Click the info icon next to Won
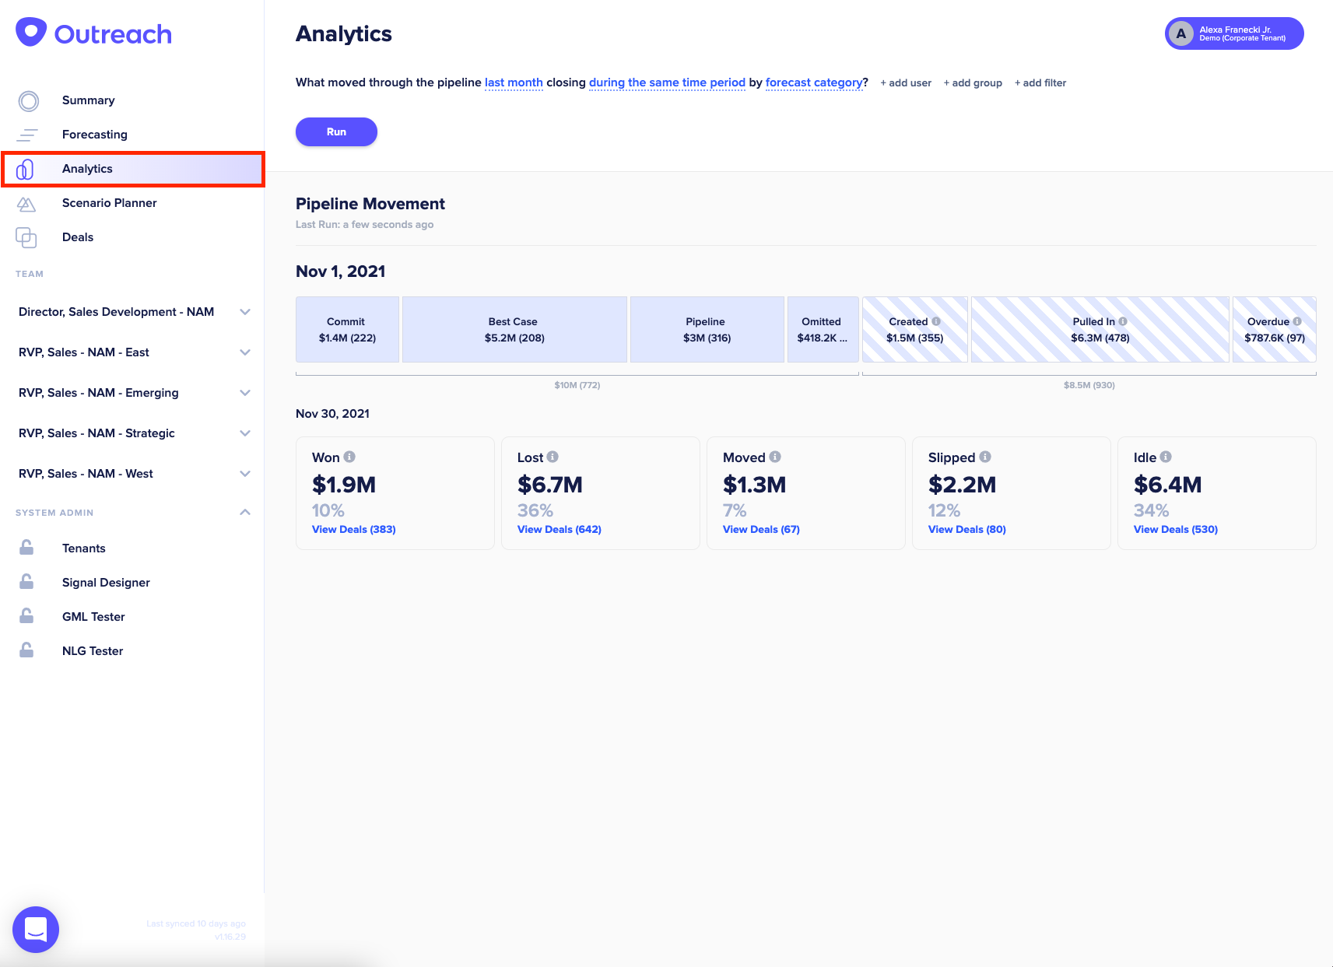Image resolution: width=1333 pixels, height=967 pixels. (349, 457)
